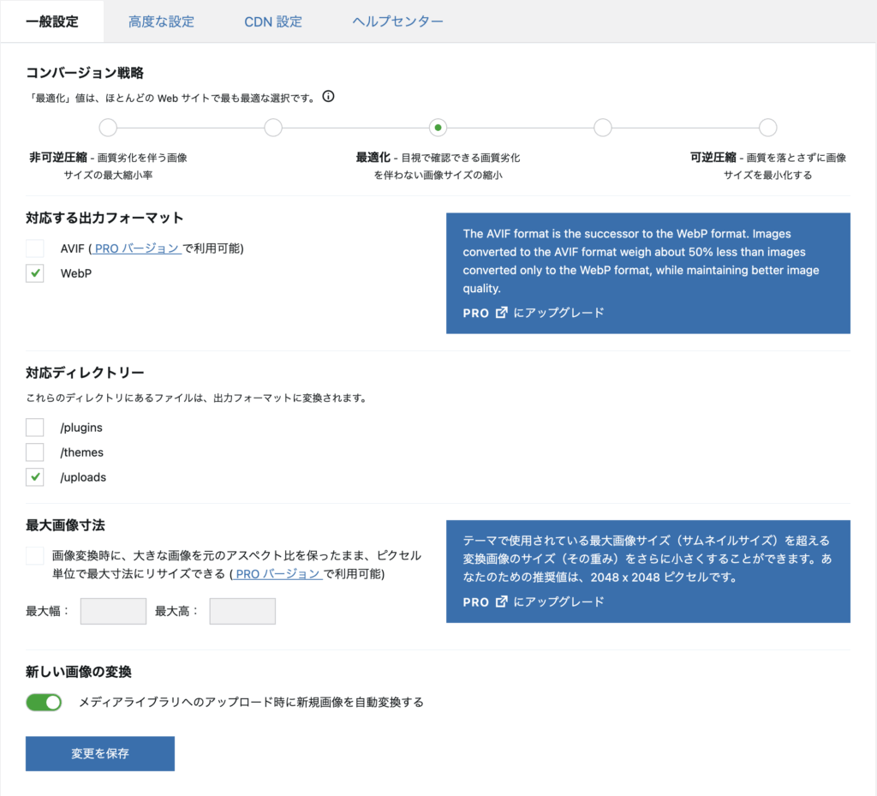The height and width of the screenshot is (796, 877).
Task: Click the 変更を保存 button
Action: [100, 753]
